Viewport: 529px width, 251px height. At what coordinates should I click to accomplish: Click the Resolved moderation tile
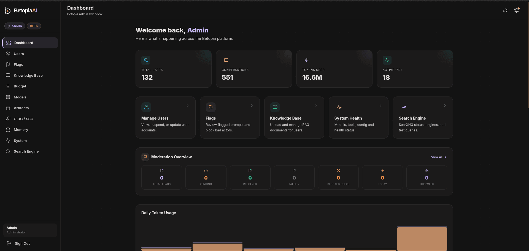(250, 177)
